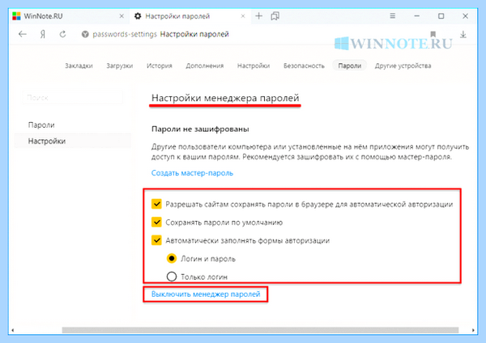This screenshot has height=343, width=486.
Task: Click the address bar text Настройки паролей
Action: (194, 34)
